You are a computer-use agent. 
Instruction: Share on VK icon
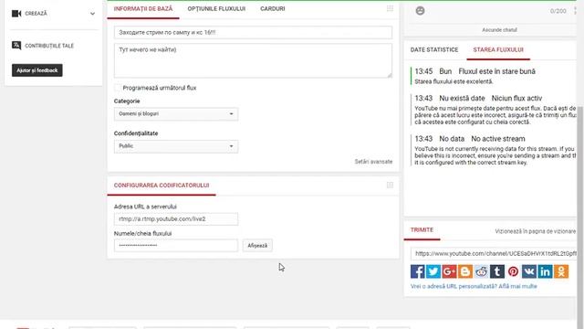[x=529, y=271]
